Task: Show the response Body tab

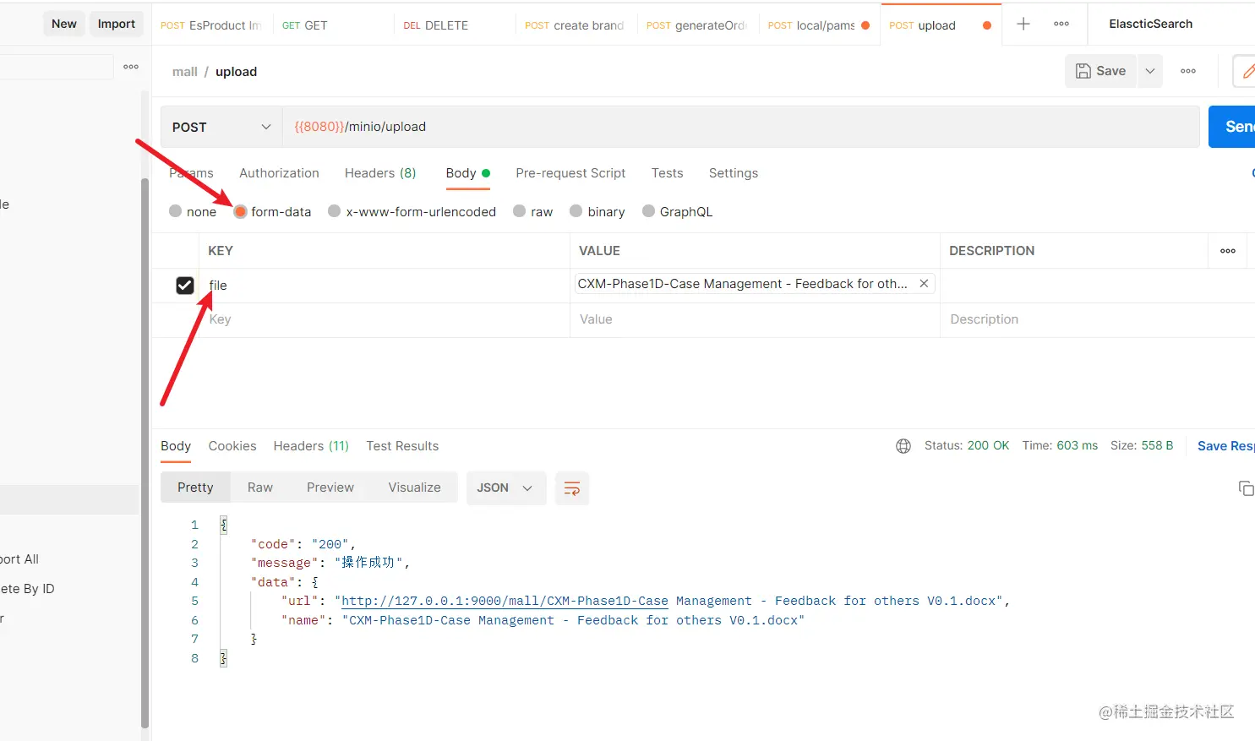Action: pos(176,446)
